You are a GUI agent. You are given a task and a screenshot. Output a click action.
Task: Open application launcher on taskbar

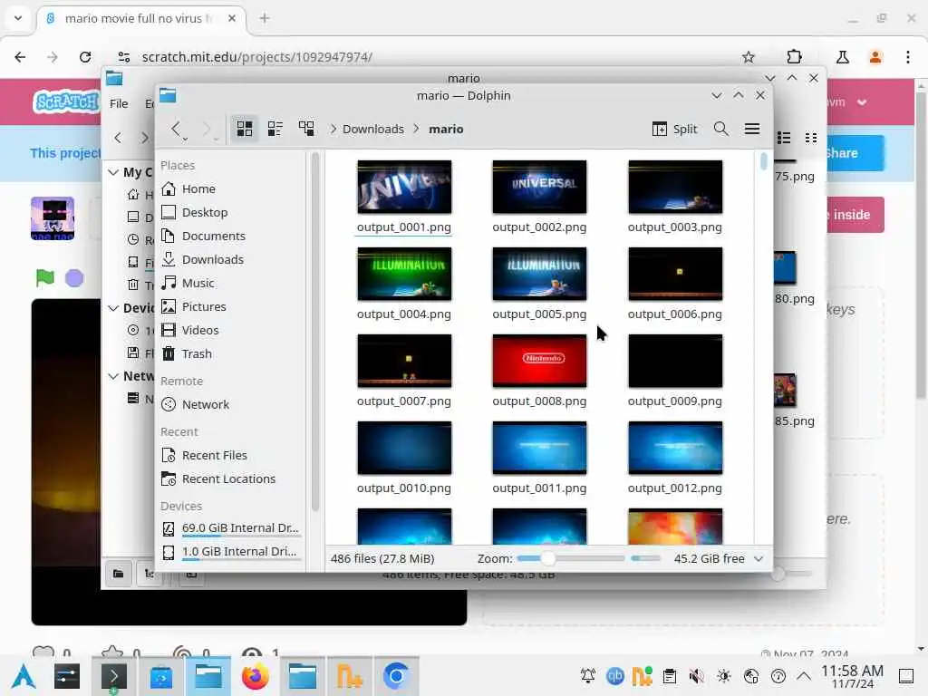tap(23, 676)
